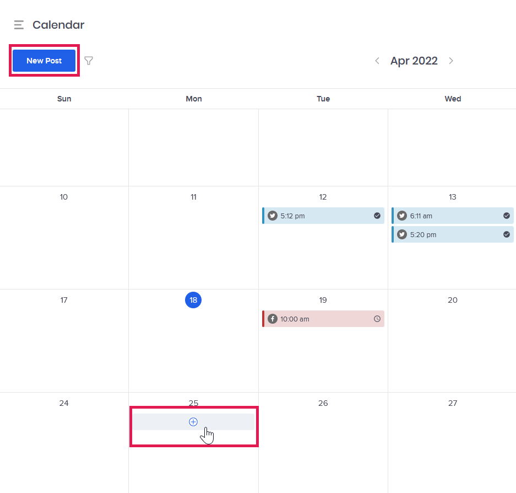Click the checkmark badge on the 5:12 pm post

[377, 216]
